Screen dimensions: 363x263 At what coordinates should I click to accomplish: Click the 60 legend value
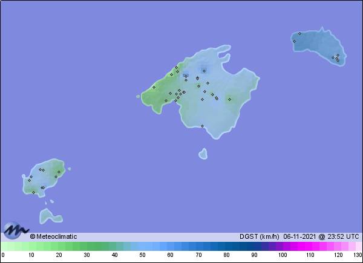coord(170,255)
